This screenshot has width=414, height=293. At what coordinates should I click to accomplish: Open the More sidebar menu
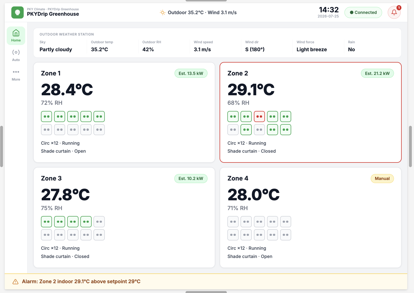point(16,75)
